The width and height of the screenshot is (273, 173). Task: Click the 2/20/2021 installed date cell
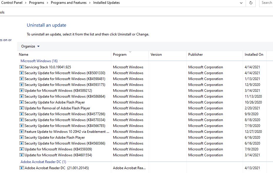click(252, 108)
